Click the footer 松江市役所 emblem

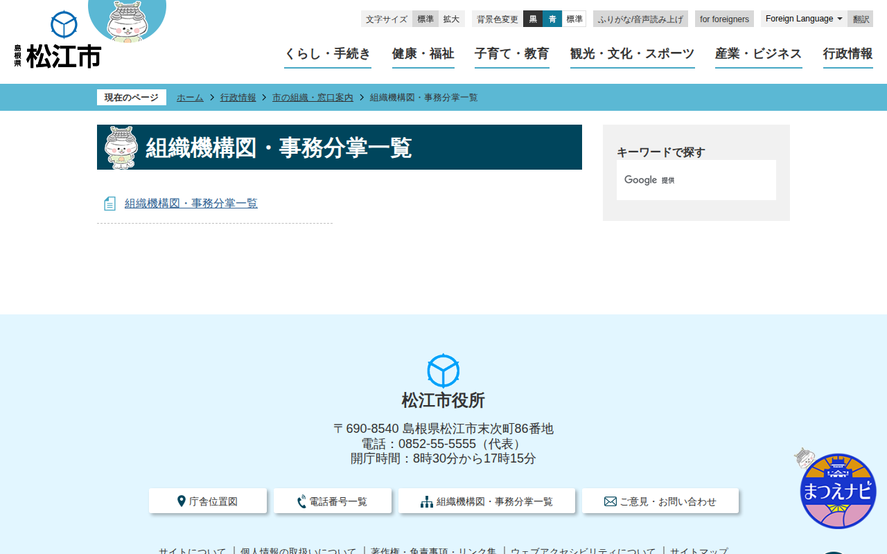(x=443, y=371)
